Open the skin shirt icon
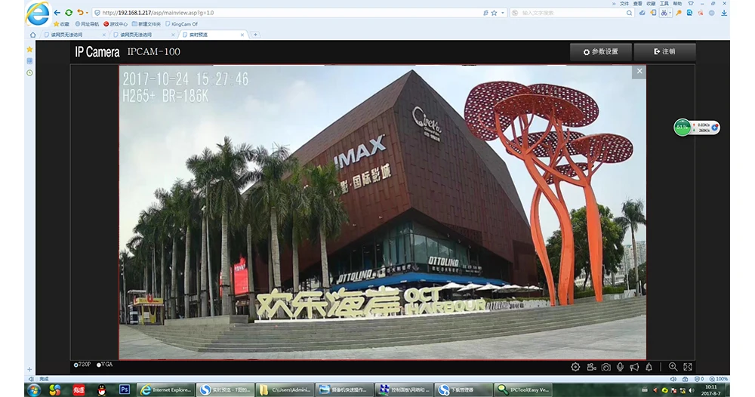The width and height of the screenshot is (755, 397). coord(692,3)
